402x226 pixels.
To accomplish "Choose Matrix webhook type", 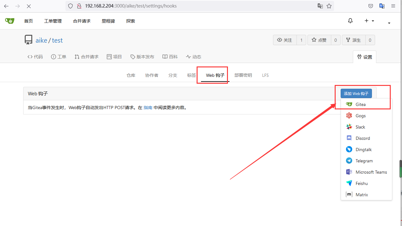I will click(366, 195).
